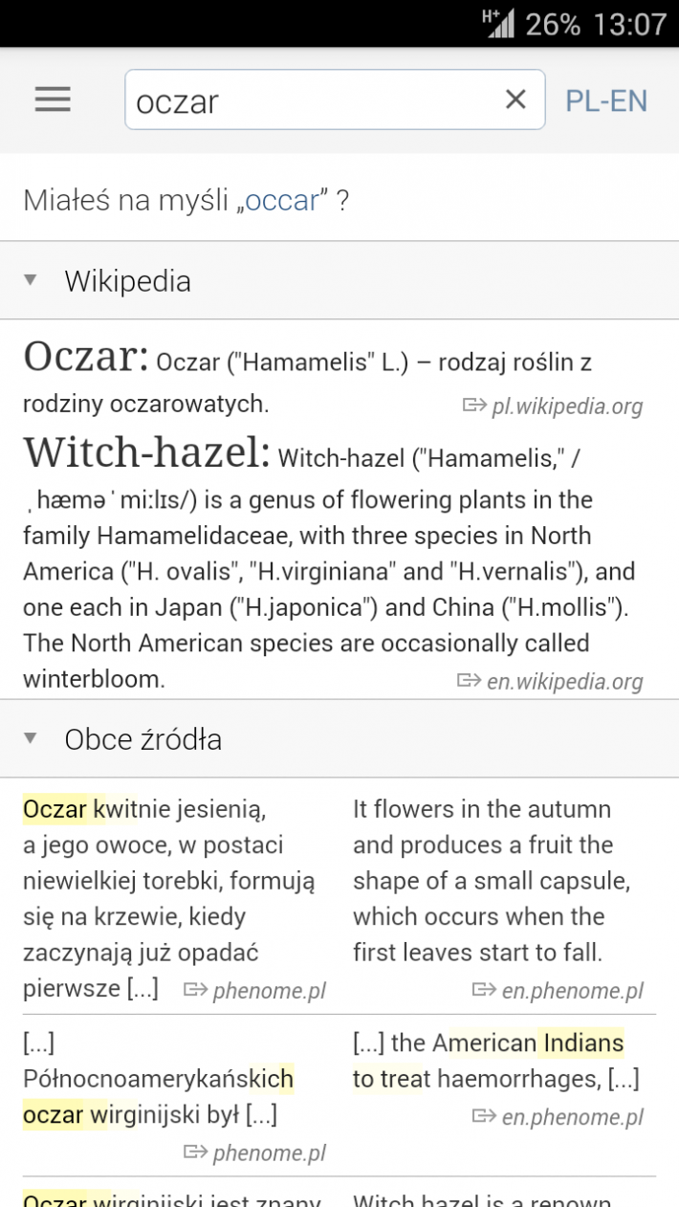Open the hamburger menu
679x1207 pixels.
click(x=53, y=99)
